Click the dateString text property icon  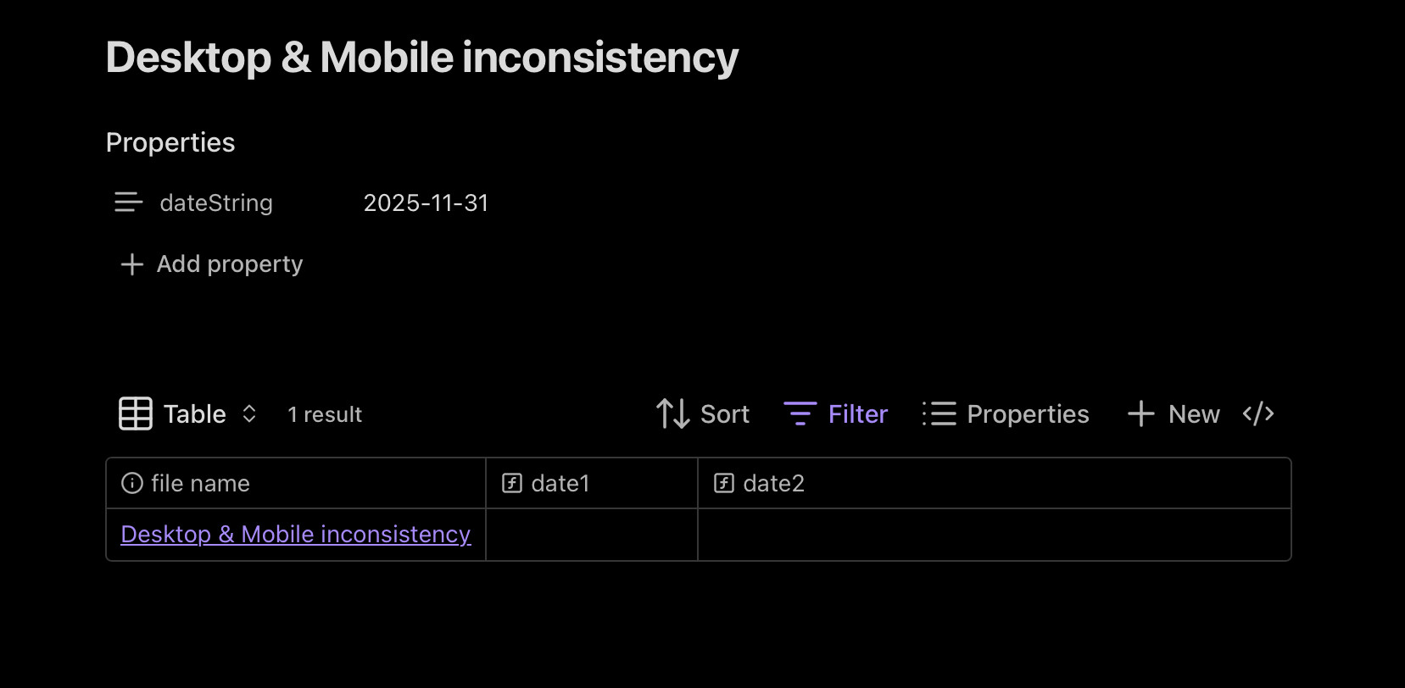128,203
